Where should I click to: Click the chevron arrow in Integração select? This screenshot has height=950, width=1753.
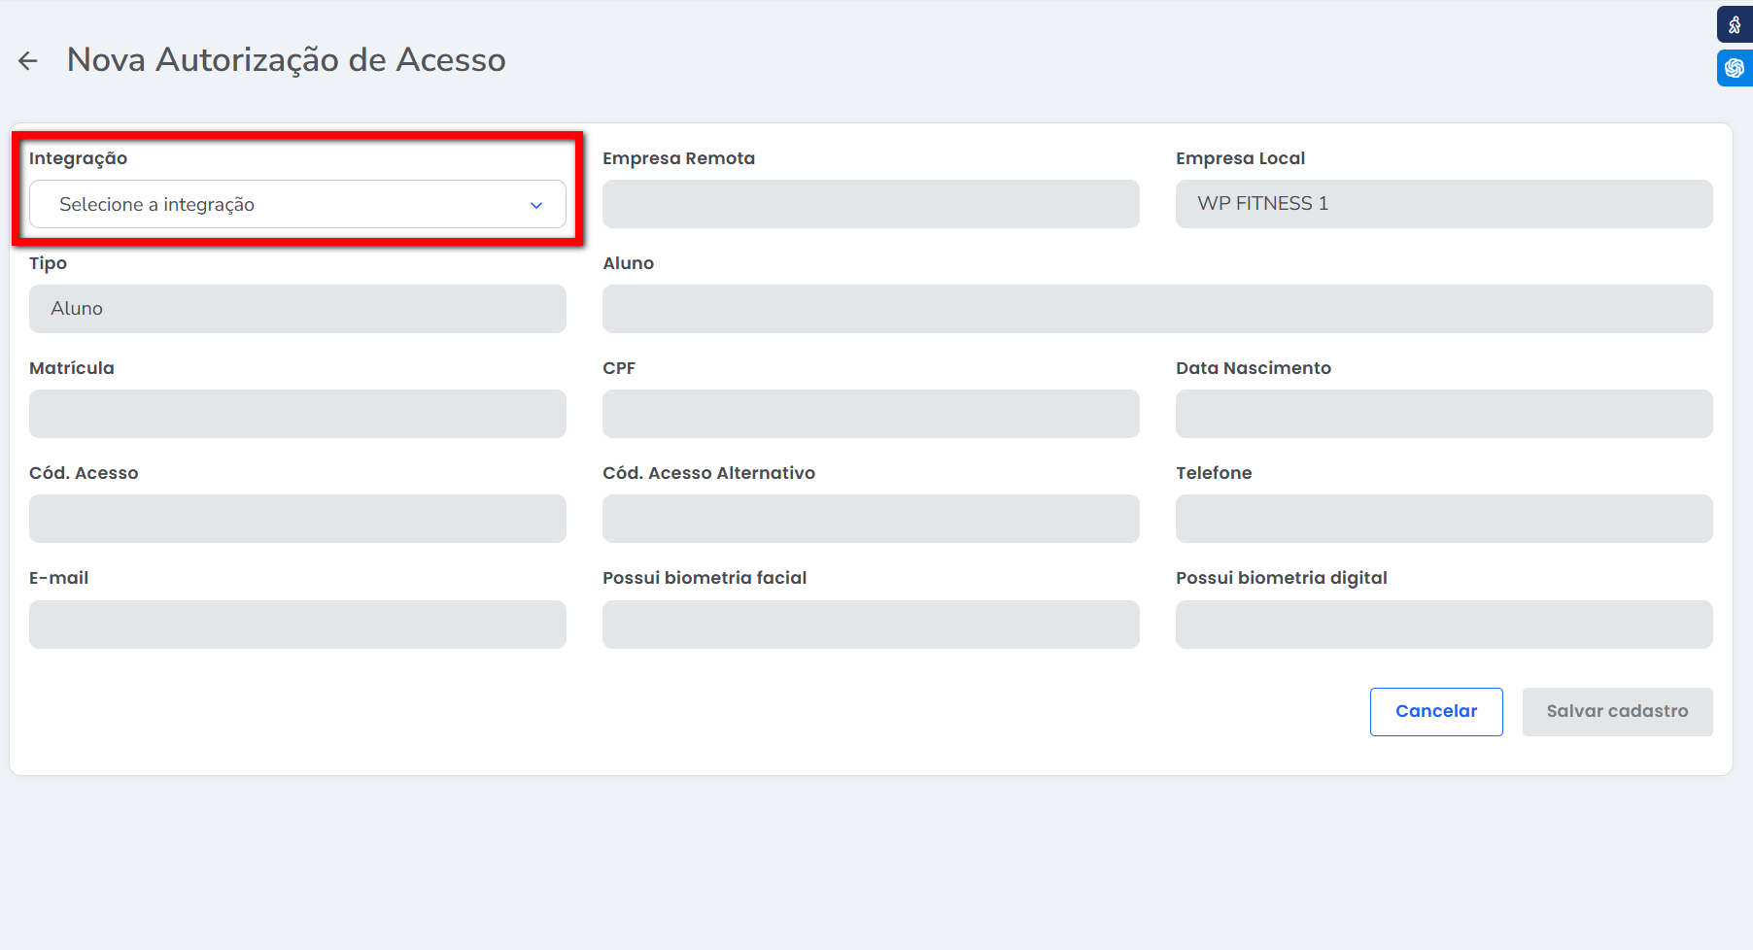(x=535, y=205)
